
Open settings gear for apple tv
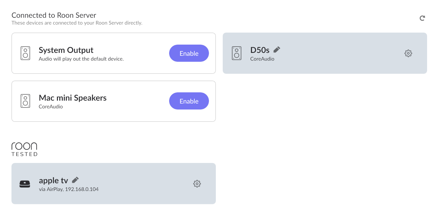197,184
